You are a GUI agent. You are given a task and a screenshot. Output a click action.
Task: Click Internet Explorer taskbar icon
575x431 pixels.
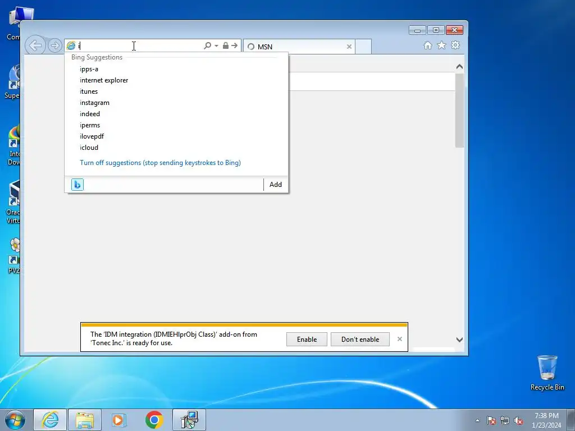(x=50, y=420)
